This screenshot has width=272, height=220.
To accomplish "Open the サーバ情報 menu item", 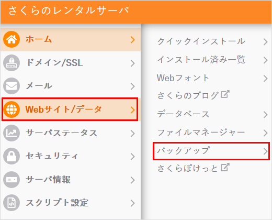I will click(x=71, y=180).
